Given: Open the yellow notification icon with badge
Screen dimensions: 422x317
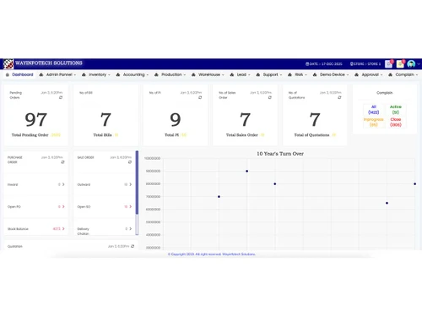Looking at the screenshot, I should click(400, 64).
